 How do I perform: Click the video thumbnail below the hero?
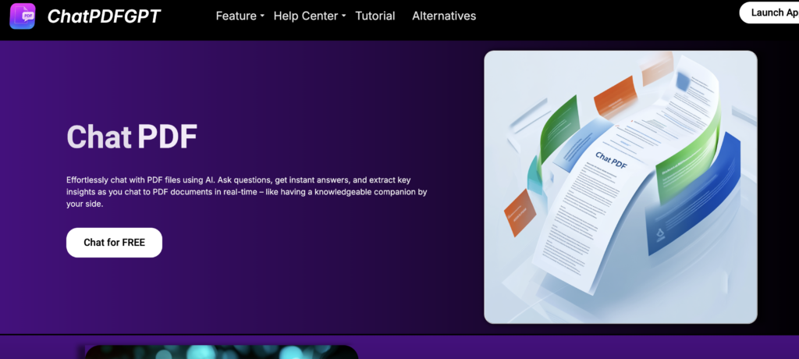(x=222, y=352)
